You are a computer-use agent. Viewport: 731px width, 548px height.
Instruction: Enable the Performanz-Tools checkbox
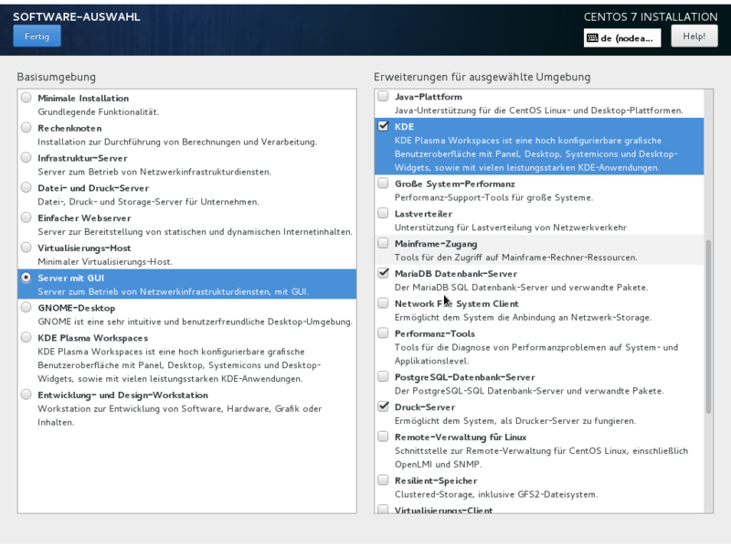coord(383,332)
